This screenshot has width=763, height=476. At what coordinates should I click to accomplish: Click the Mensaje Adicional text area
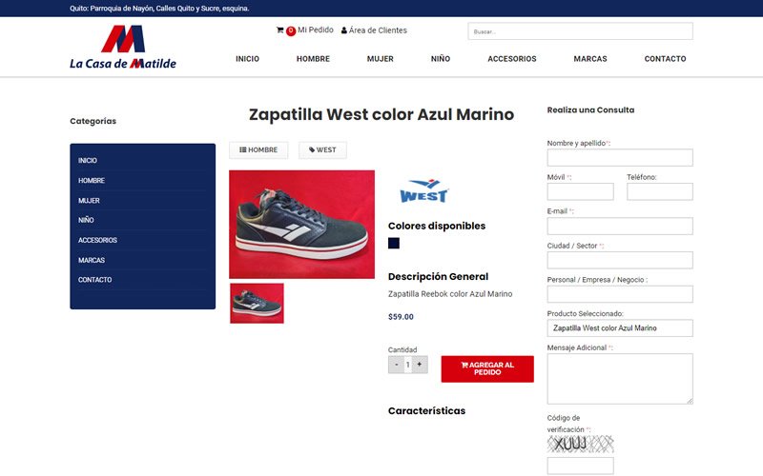tap(620, 379)
